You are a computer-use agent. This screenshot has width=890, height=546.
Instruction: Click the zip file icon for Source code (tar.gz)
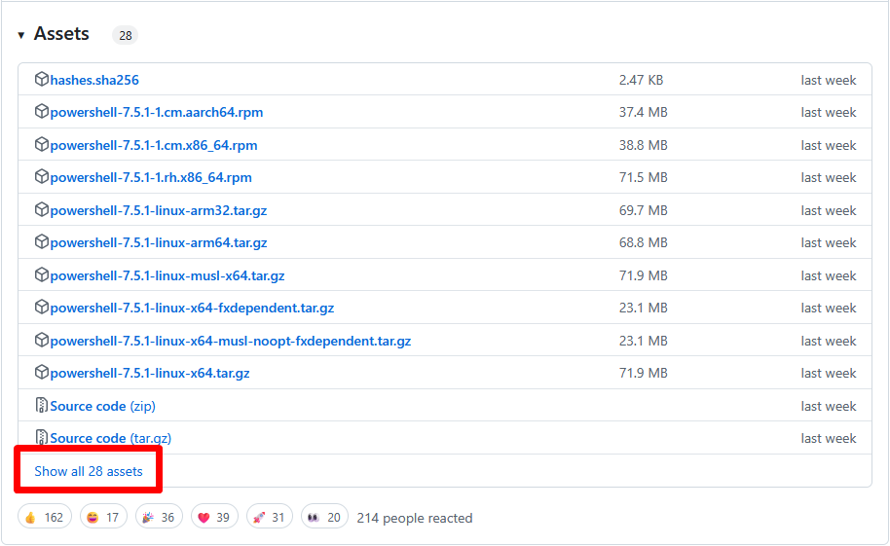coord(42,438)
